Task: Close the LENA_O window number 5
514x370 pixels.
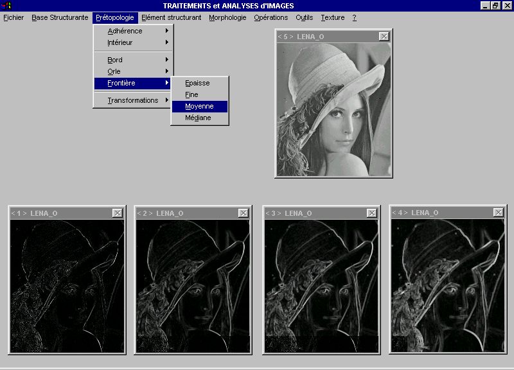Action: coord(384,37)
